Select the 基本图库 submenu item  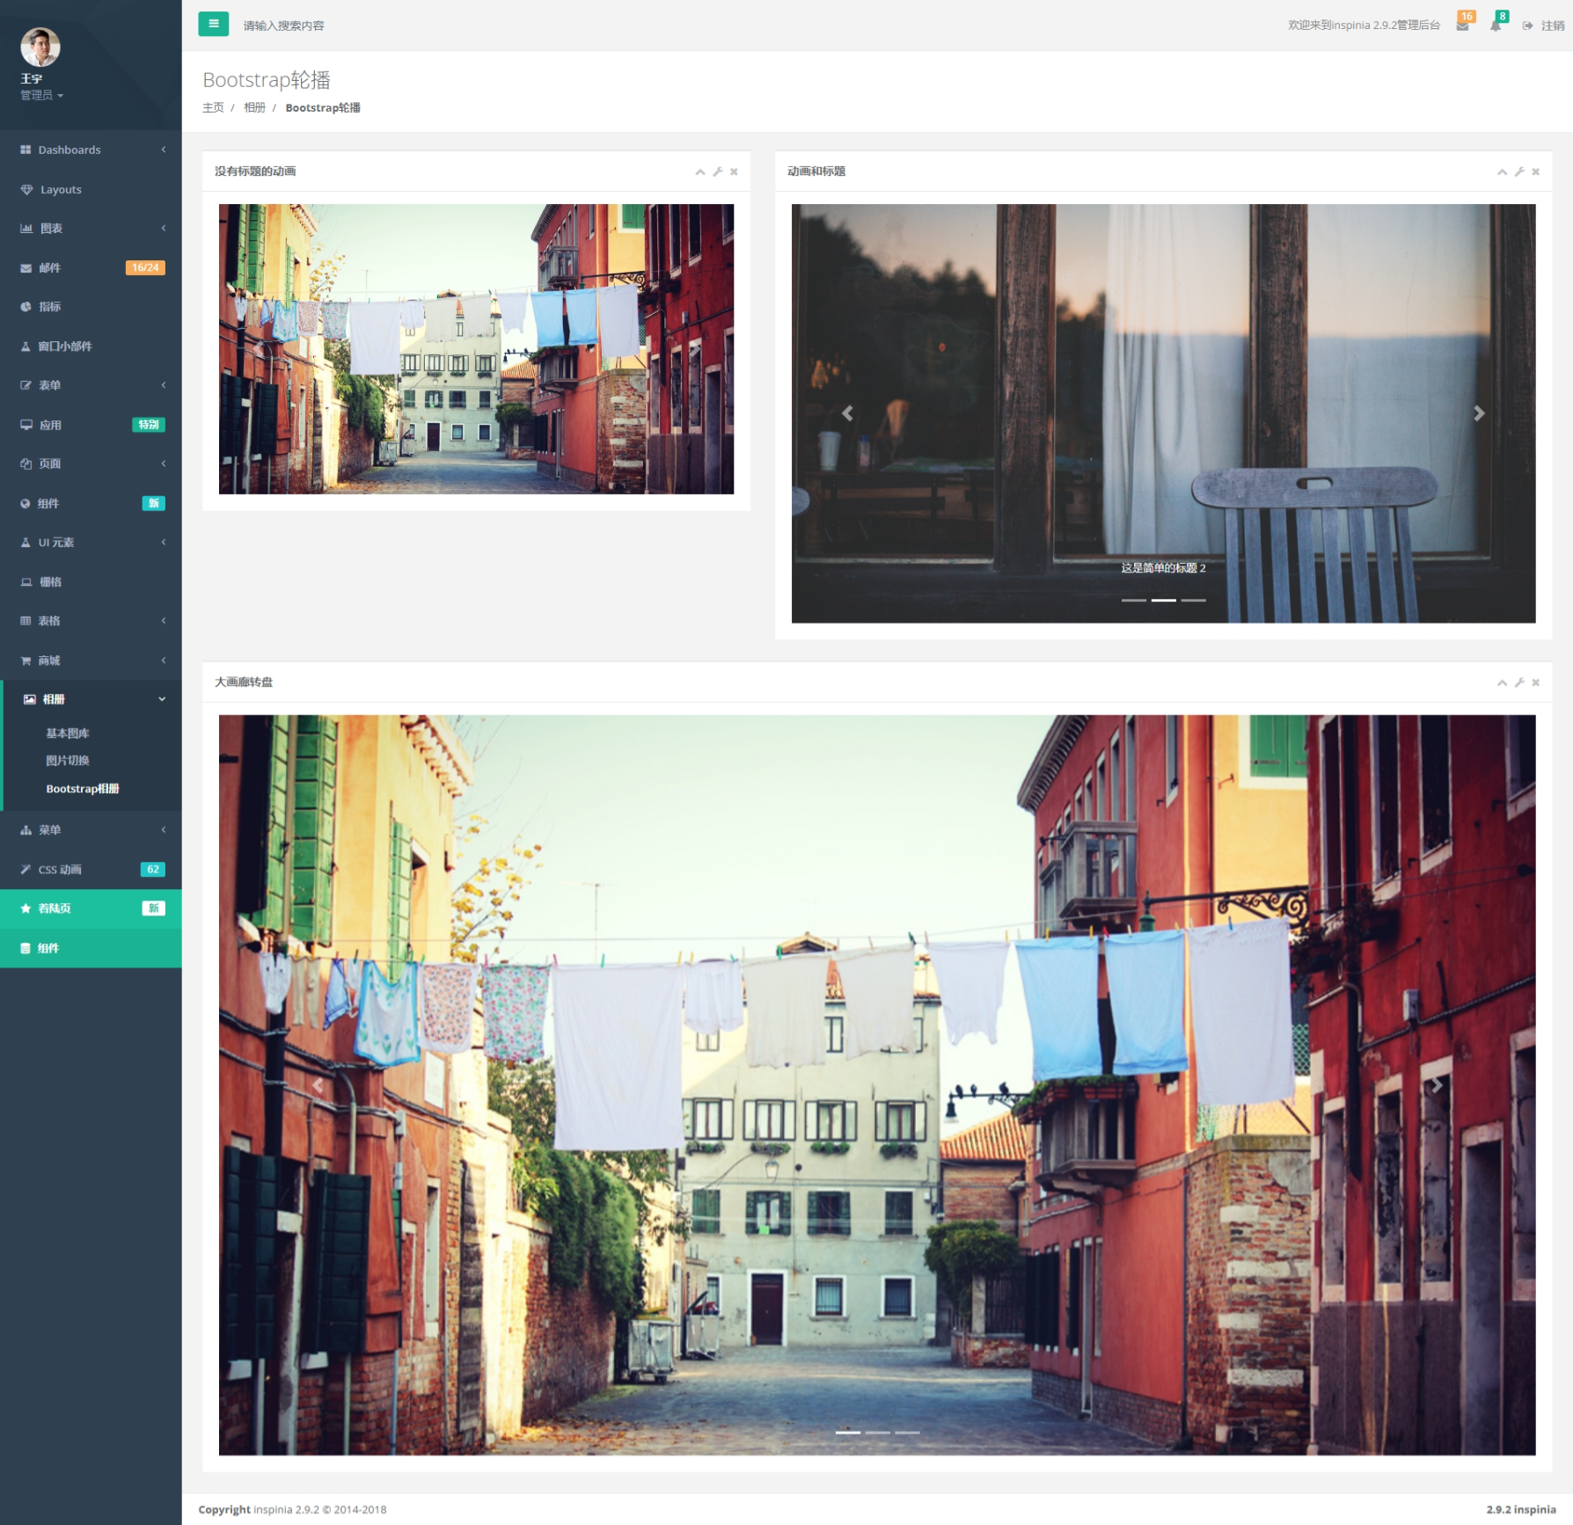[x=68, y=733]
